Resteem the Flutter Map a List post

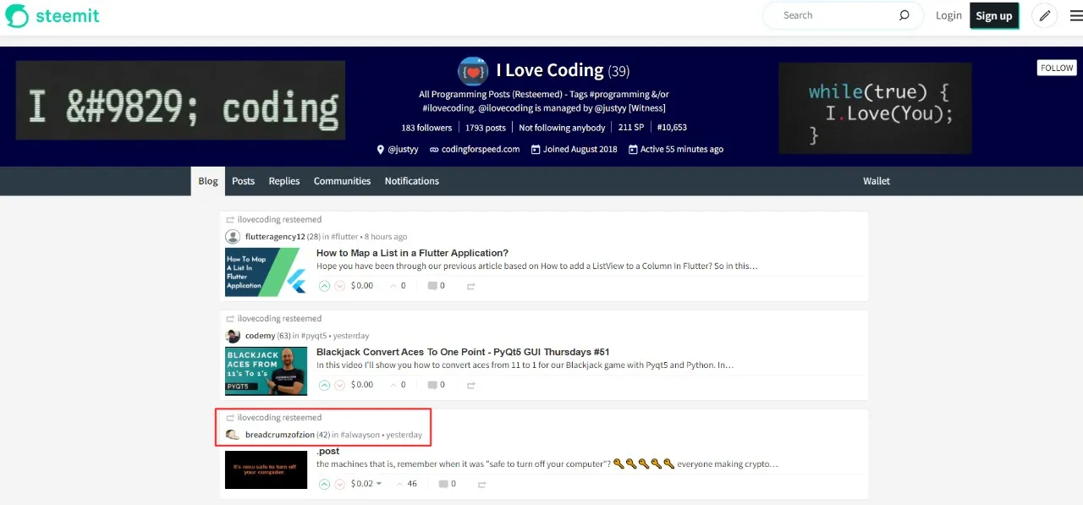[x=471, y=286]
